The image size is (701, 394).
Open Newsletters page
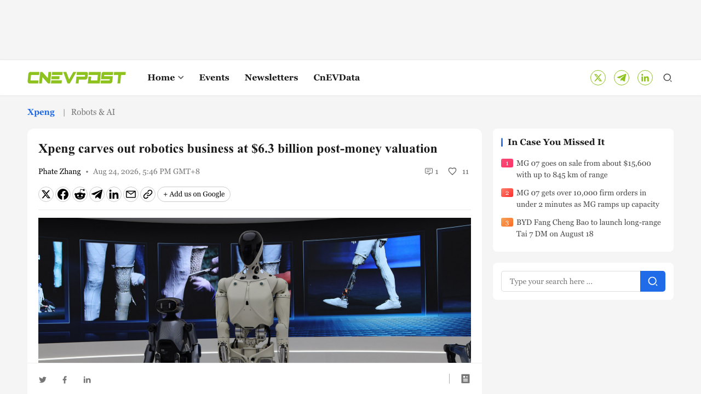click(x=272, y=78)
